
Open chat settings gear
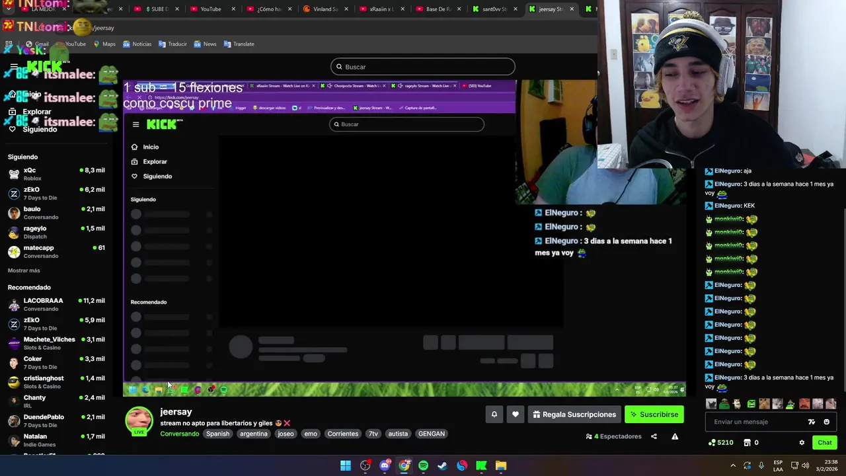point(802,443)
